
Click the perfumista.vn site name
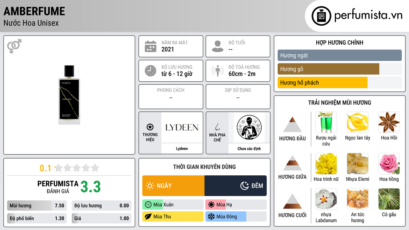[368, 16]
